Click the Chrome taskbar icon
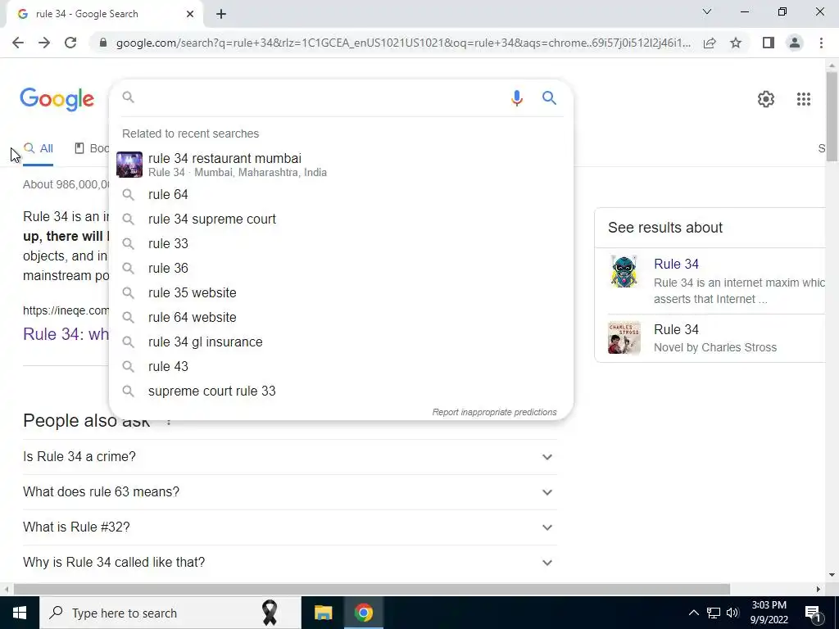This screenshot has height=629, width=839. [x=363, y=613]
